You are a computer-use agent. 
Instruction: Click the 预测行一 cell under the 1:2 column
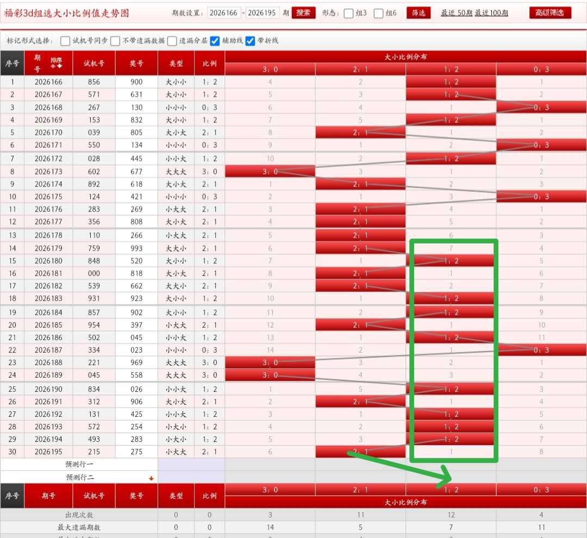point(451,464)
